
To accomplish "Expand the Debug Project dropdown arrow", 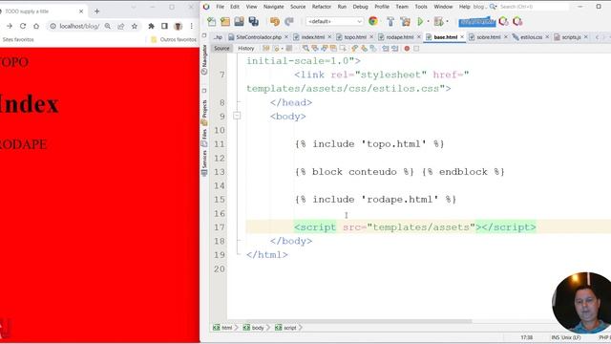I will pos(447,21).
